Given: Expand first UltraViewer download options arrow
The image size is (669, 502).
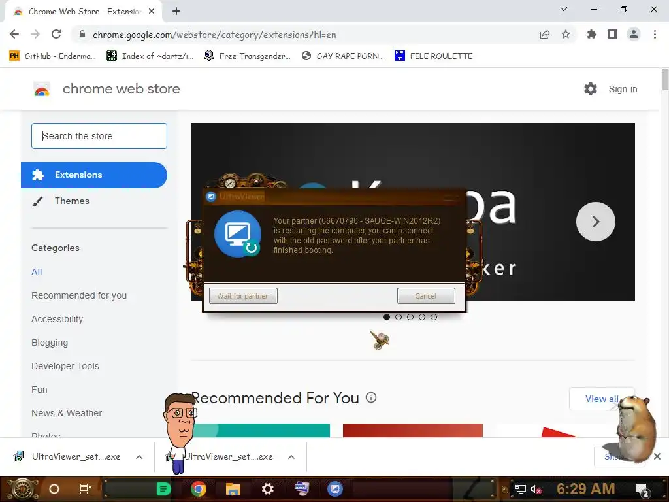Looking at the screenshot, I should tap(139, 457).
